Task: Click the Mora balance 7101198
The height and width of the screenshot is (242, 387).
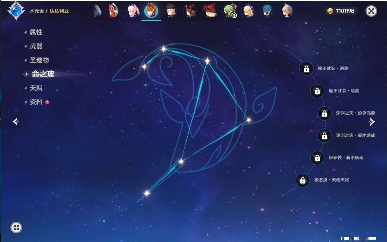Action: coord(345,11)
